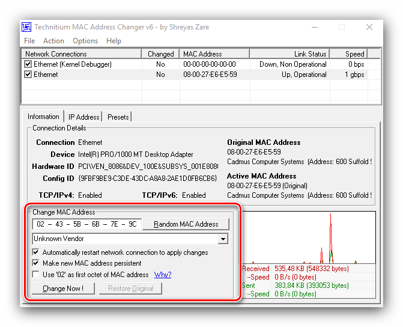
Task: Toggle the Ethernet connection checkbox
Action: click(x=28, y=75)
